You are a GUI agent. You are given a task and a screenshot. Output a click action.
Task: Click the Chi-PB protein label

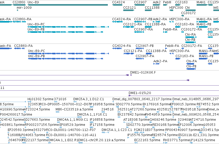click(191, 66)
